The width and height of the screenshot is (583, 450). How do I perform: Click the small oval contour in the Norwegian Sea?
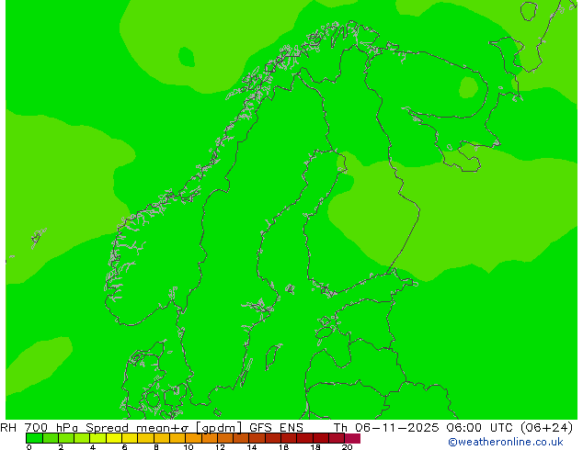[x=187, y=57]
